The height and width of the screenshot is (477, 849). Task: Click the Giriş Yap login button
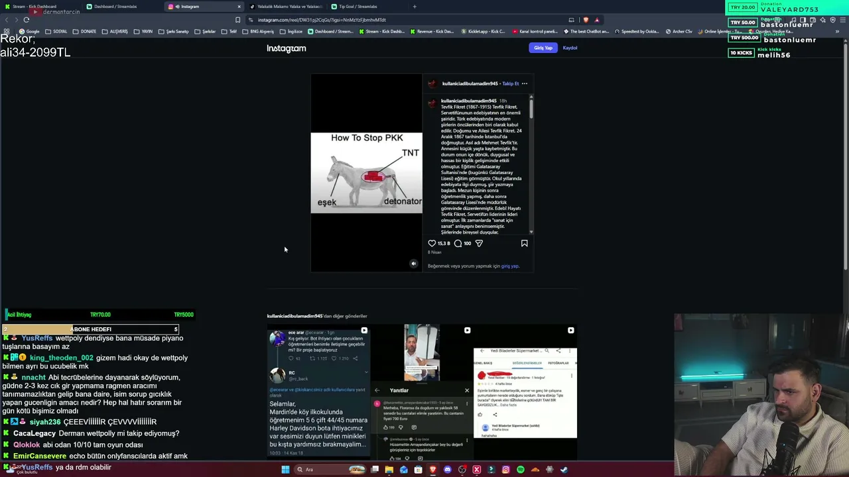coord(543,48)
